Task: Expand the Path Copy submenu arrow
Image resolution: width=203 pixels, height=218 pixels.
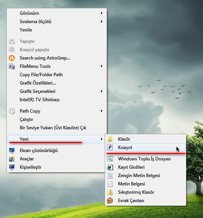Action: [x=102, y=111]
